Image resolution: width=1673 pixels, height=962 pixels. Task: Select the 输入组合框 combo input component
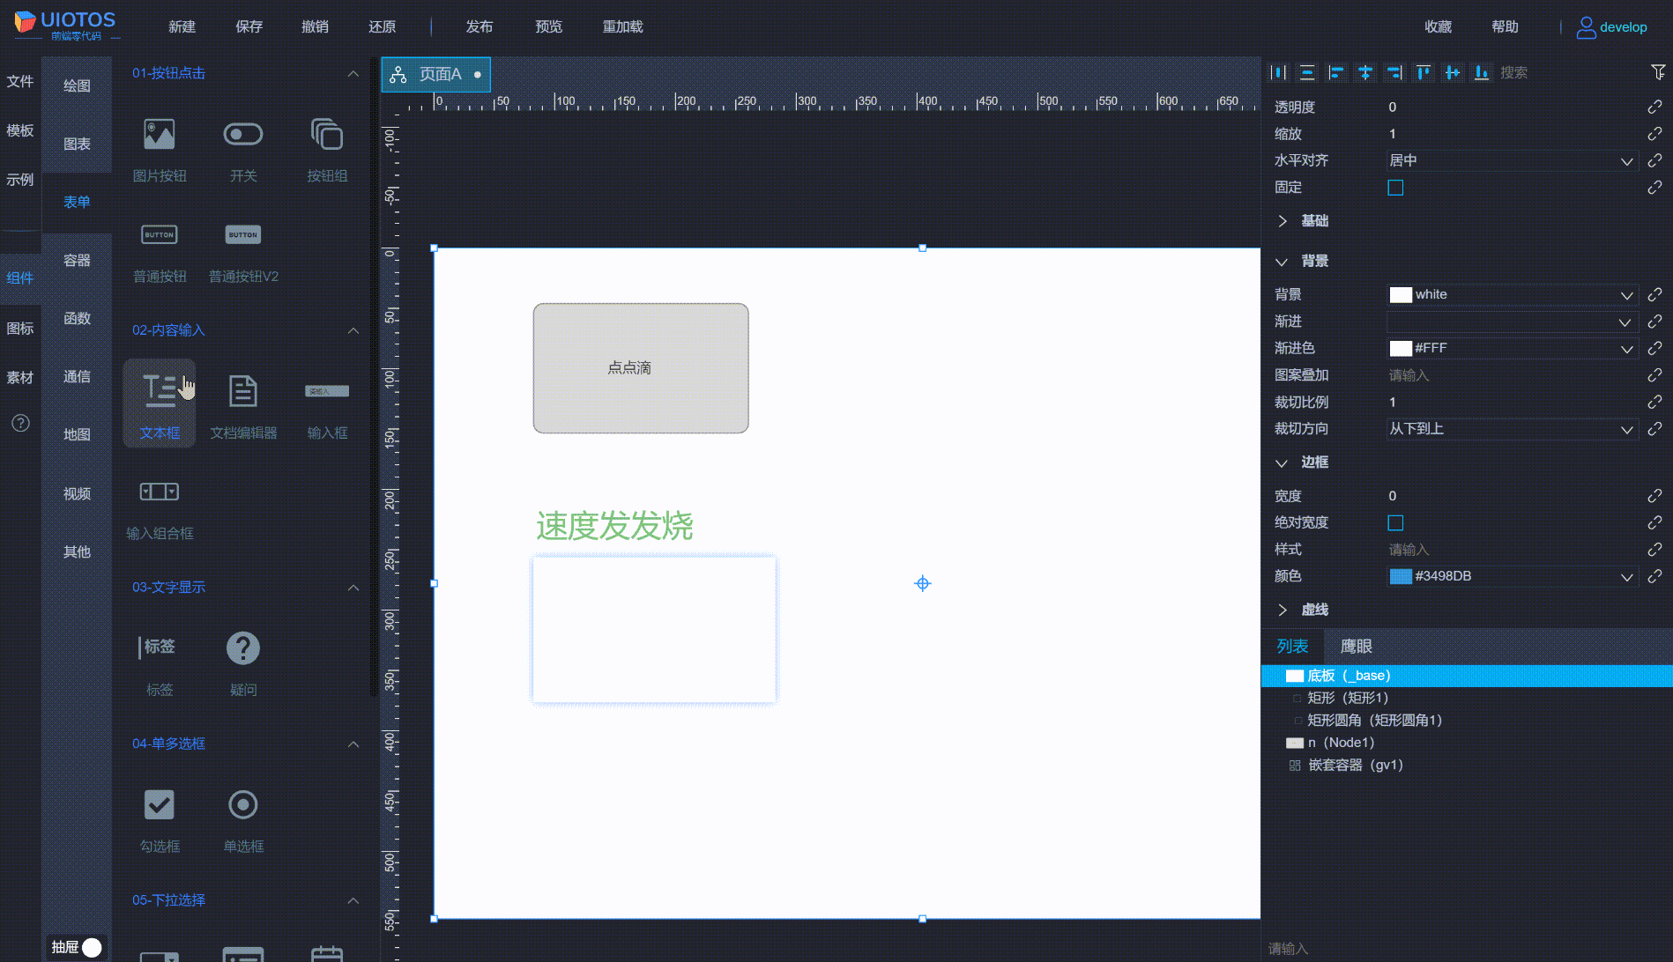159,492
